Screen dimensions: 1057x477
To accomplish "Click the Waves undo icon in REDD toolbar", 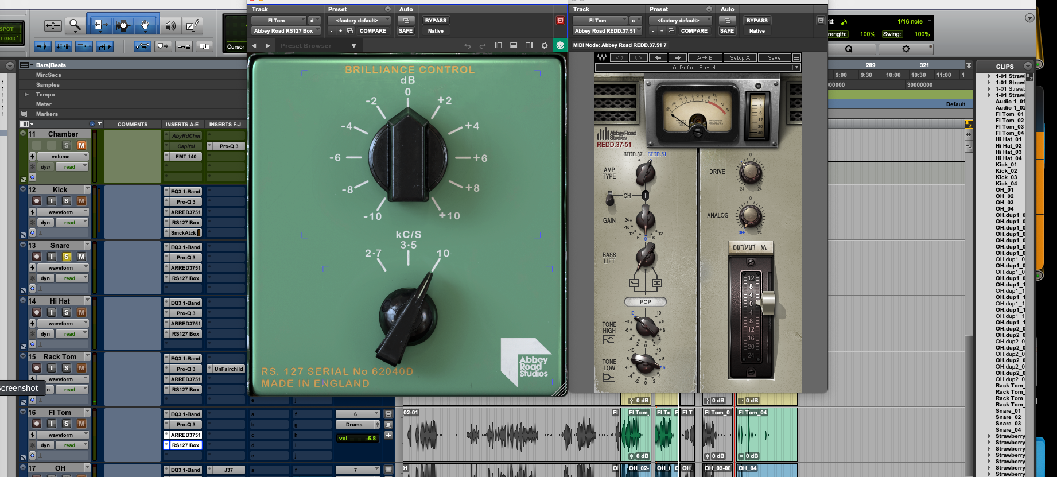I will [x=619, y=58].
